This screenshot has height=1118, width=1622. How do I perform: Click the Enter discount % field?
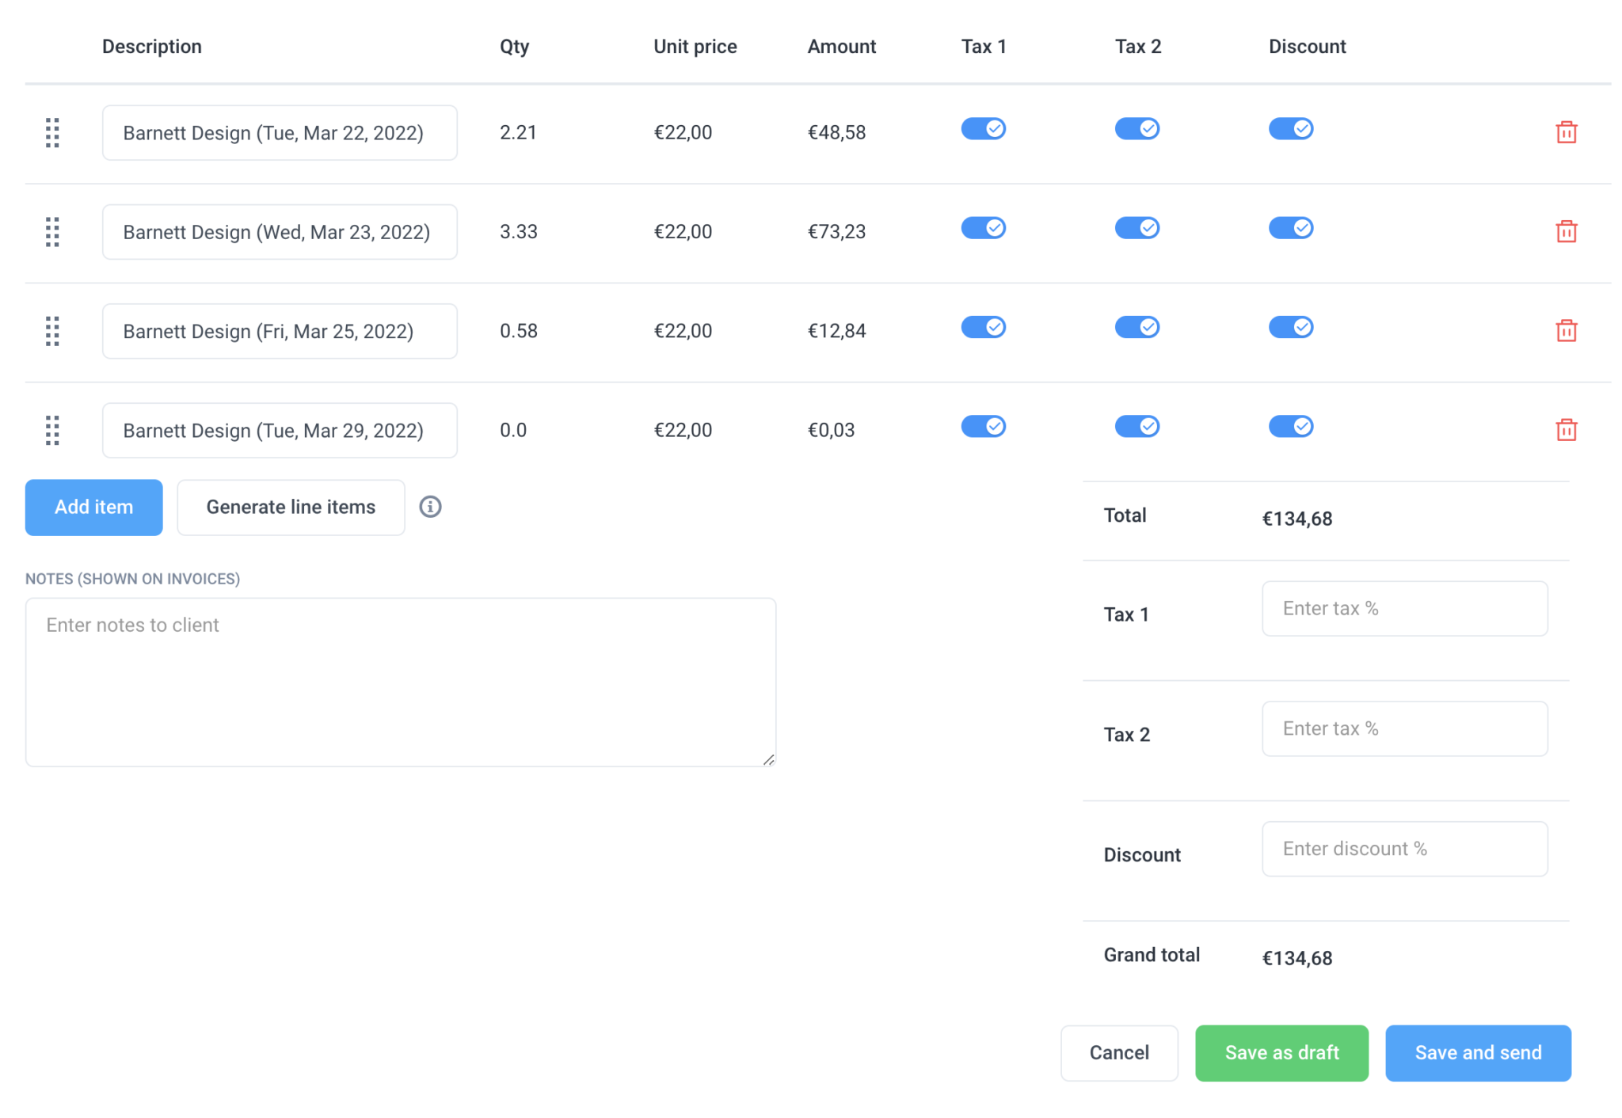[x=1404, y=848]
